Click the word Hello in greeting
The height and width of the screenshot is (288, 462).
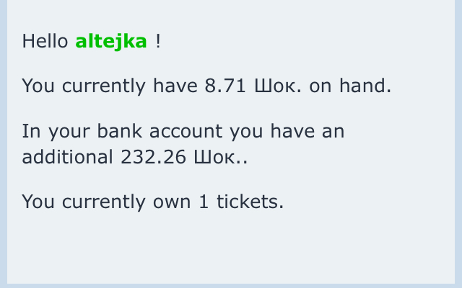(45, 42)
